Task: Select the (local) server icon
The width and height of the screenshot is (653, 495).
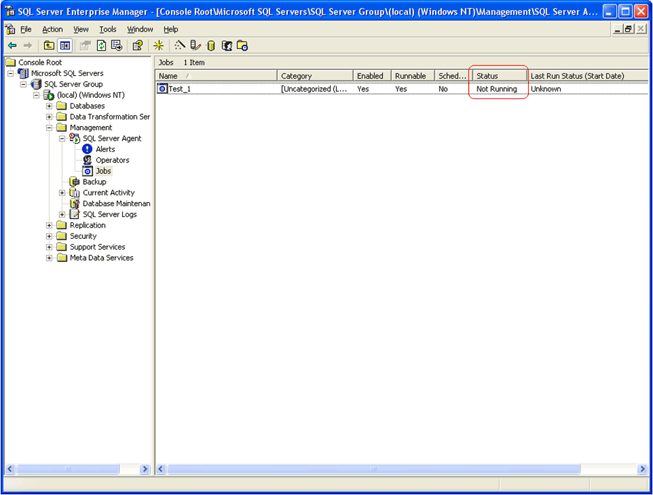Action: [49, 95]
